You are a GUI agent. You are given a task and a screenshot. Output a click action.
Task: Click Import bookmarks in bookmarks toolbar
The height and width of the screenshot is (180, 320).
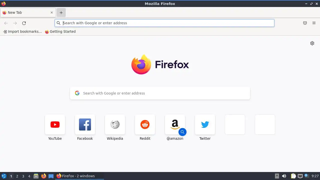point(22,31)
